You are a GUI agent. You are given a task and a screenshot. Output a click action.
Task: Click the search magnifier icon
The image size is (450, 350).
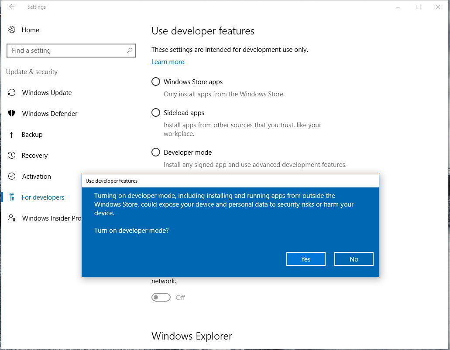(130, 51)
